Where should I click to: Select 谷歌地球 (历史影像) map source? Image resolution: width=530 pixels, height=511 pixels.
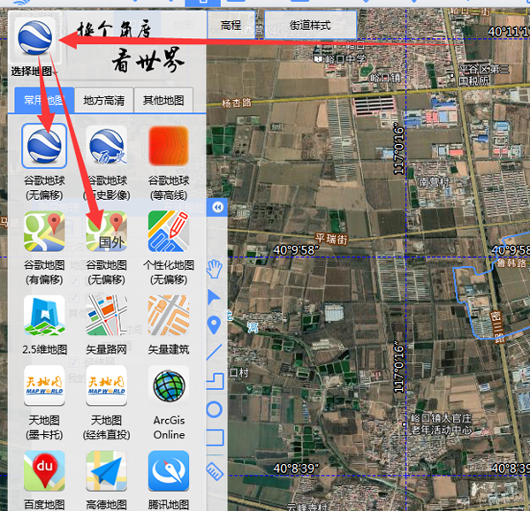[x=107, y=145]
